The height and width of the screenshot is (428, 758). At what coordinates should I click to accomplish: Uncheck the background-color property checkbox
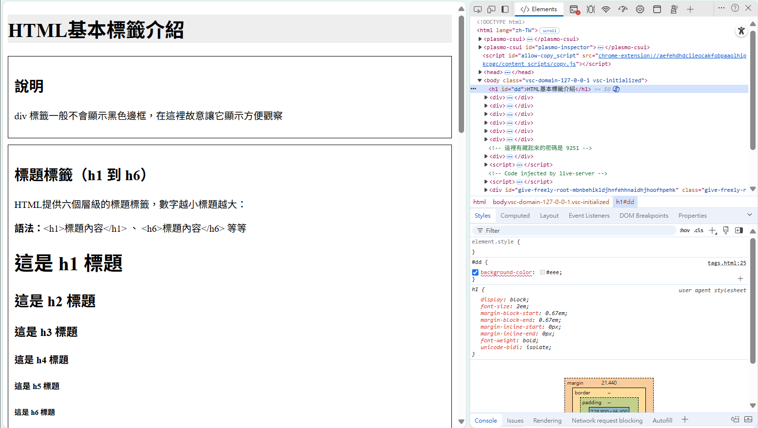click(475, 273)
